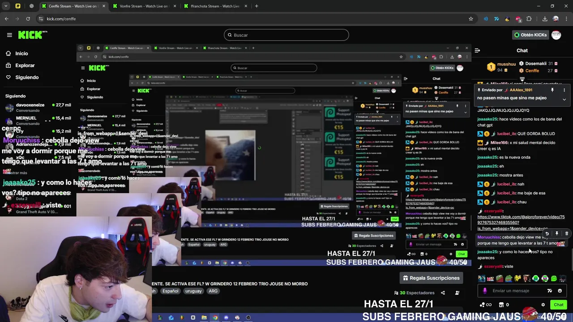Open musshuu's profile in the leaderboard
Screen dimensions: 573x322
click(506, 64)
